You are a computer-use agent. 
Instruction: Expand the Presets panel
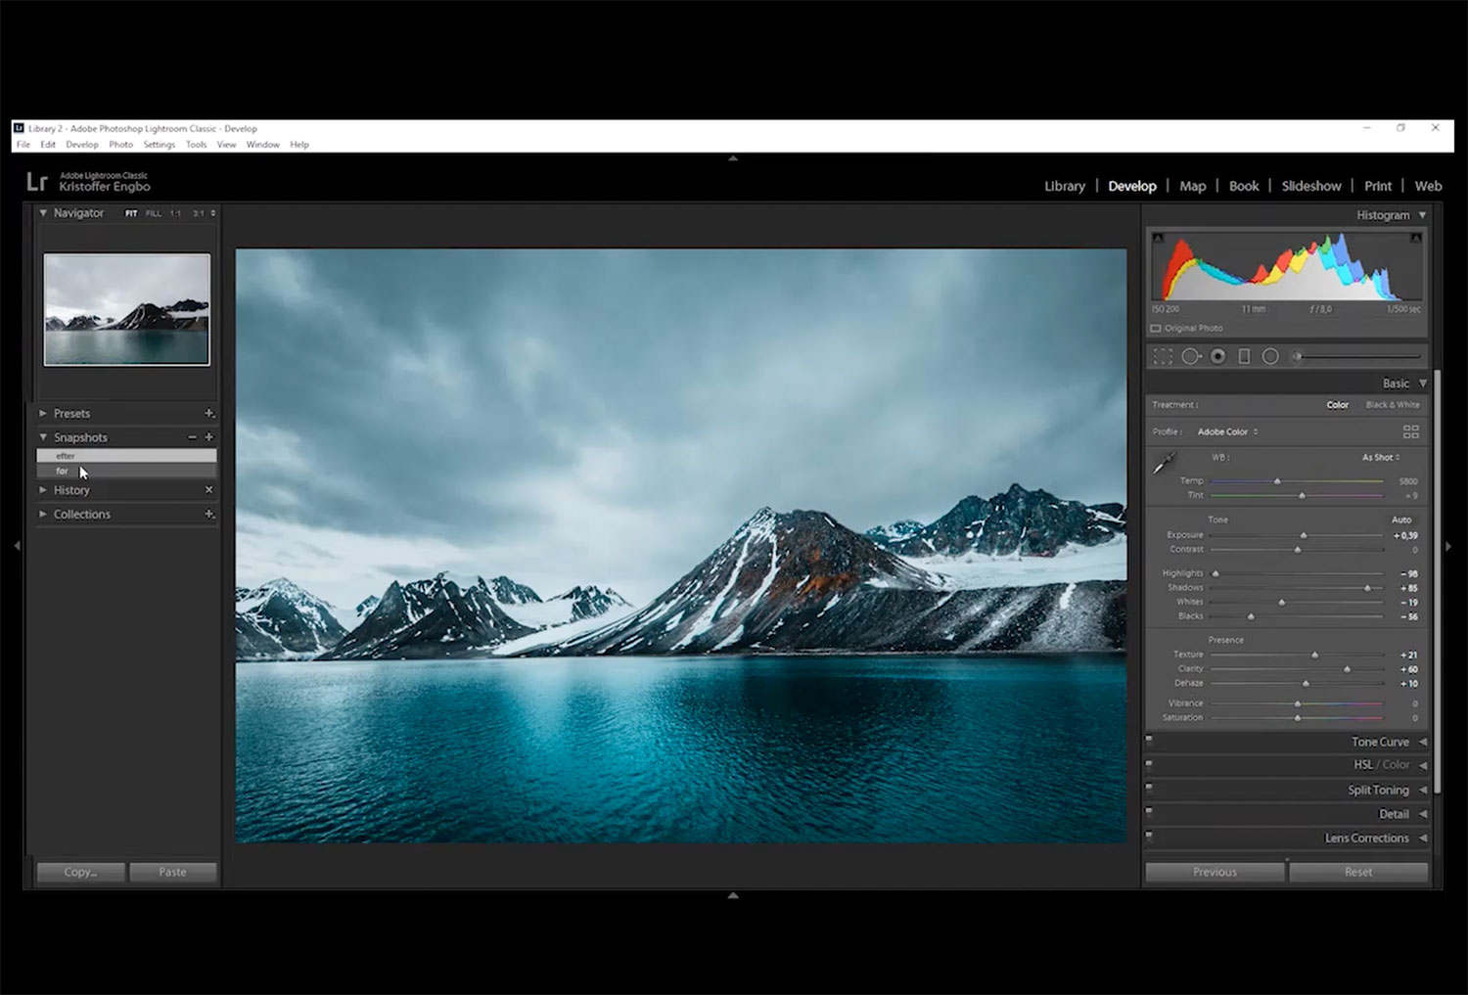coord(71,414)
